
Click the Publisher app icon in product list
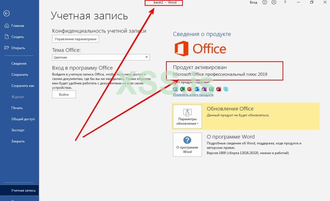(x=211, y=89)
